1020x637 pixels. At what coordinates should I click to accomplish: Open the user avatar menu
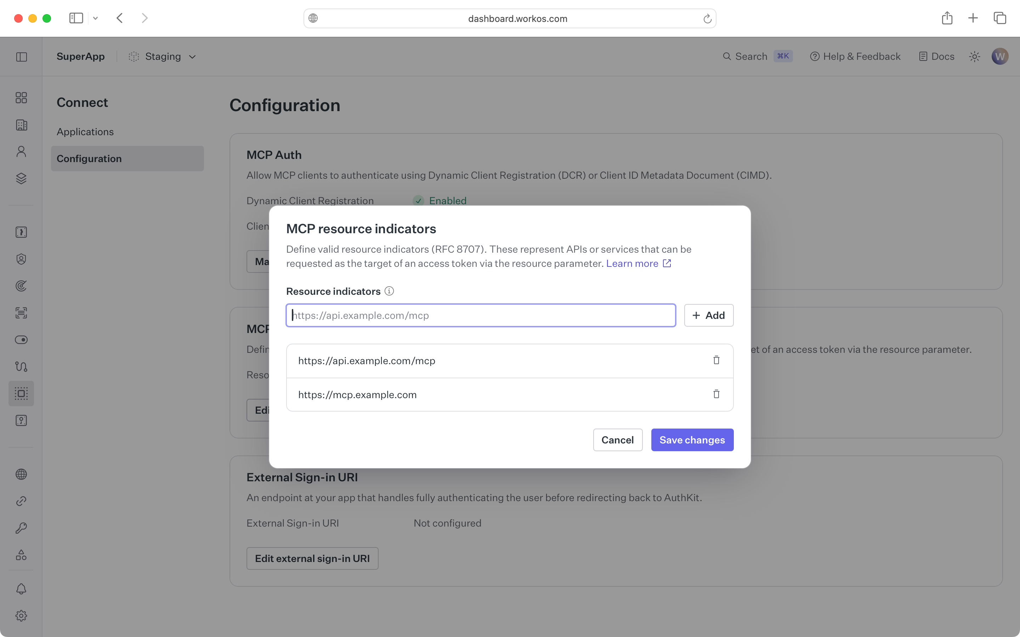click(1000, 57)
